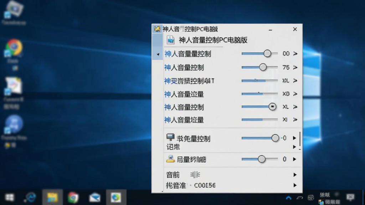
Task: Select the round blue app icon on the desktop
Action: (x=14, y=124)
